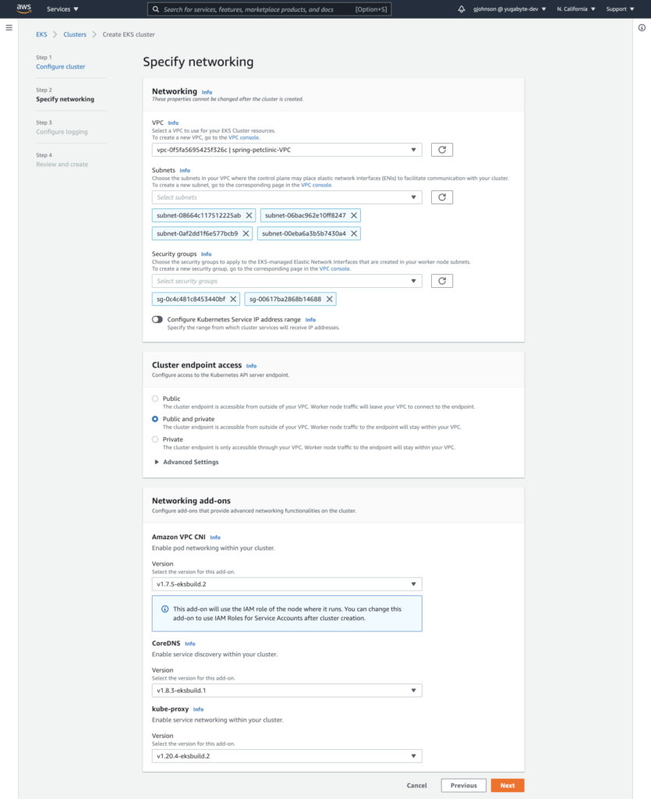Remove security group sg-00617ba2868b14688
Image resolution: width=651 pixels, height=799 pixels.
coord(328,299)
